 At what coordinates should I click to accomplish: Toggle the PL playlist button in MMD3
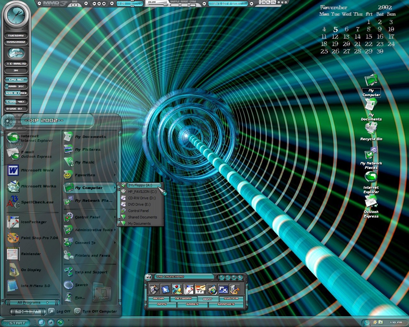point(269,2)
